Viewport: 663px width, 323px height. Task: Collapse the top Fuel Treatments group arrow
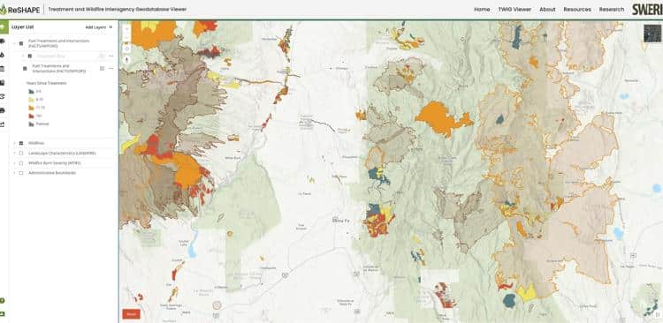tap(15, 43)
